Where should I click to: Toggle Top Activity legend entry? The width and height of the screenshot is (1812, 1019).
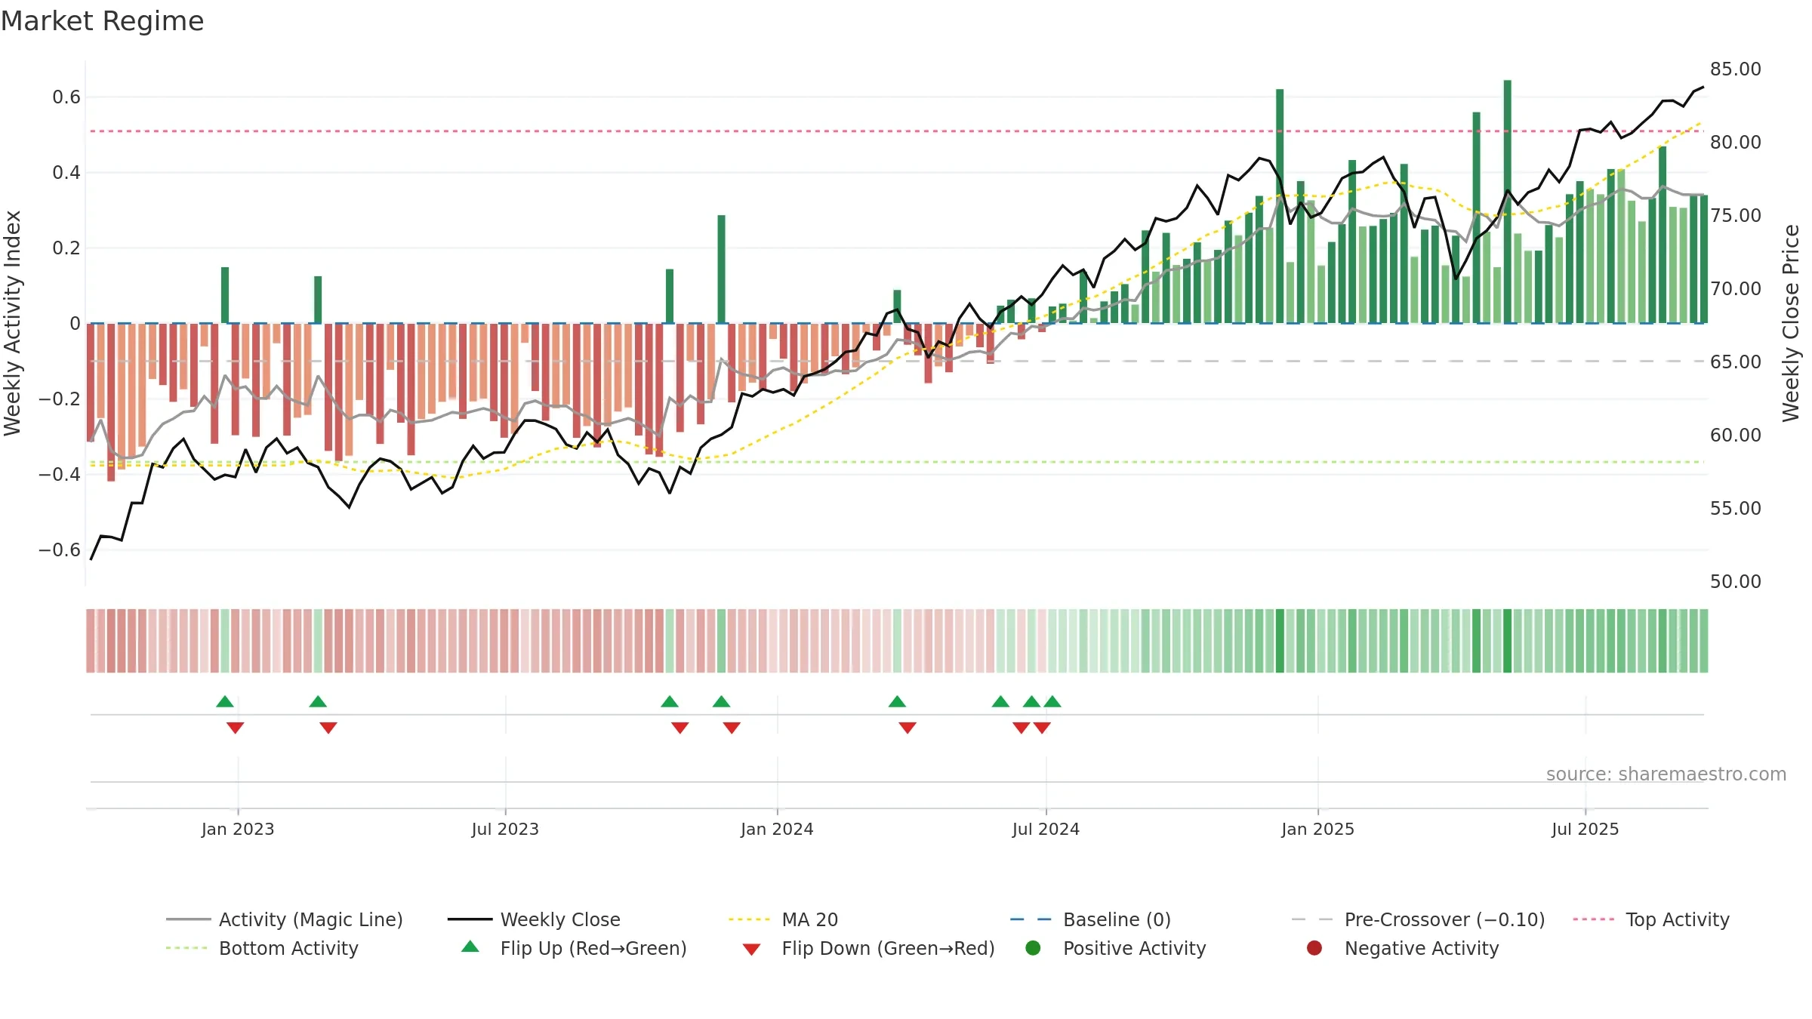(1651, 919)
